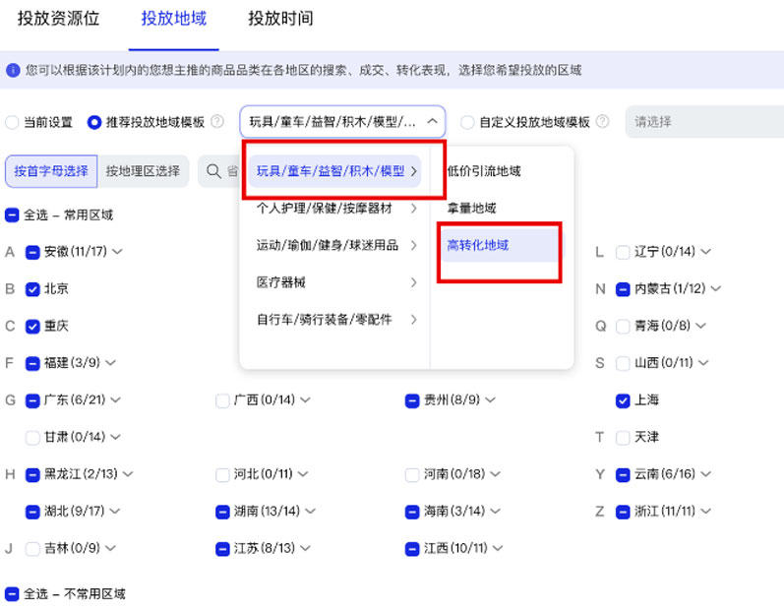Choose 按地理区选择 mode
This screenshot has height=611, width=784.
coord(143,171)
